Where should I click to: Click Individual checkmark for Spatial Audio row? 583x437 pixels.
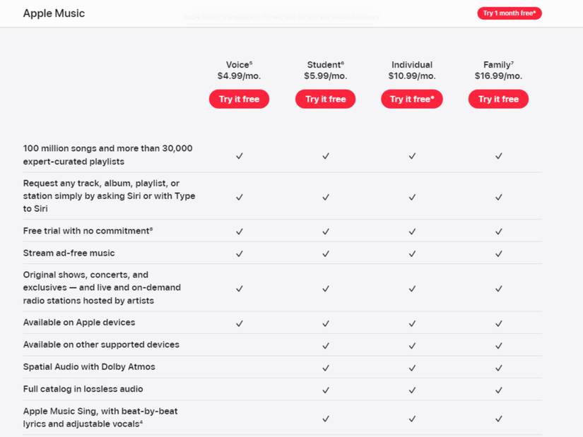click(412, 368)
